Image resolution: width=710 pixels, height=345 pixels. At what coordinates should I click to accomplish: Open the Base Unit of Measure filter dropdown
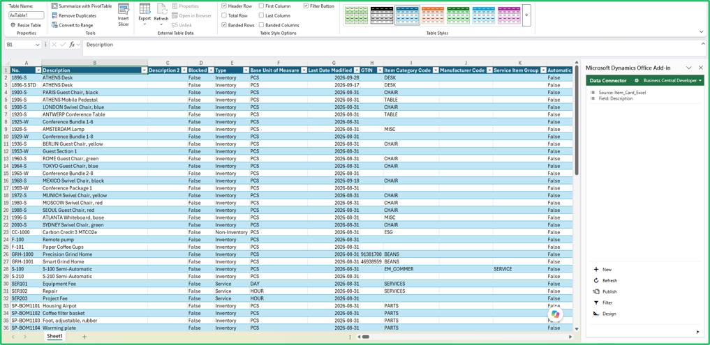coord(304,70)
